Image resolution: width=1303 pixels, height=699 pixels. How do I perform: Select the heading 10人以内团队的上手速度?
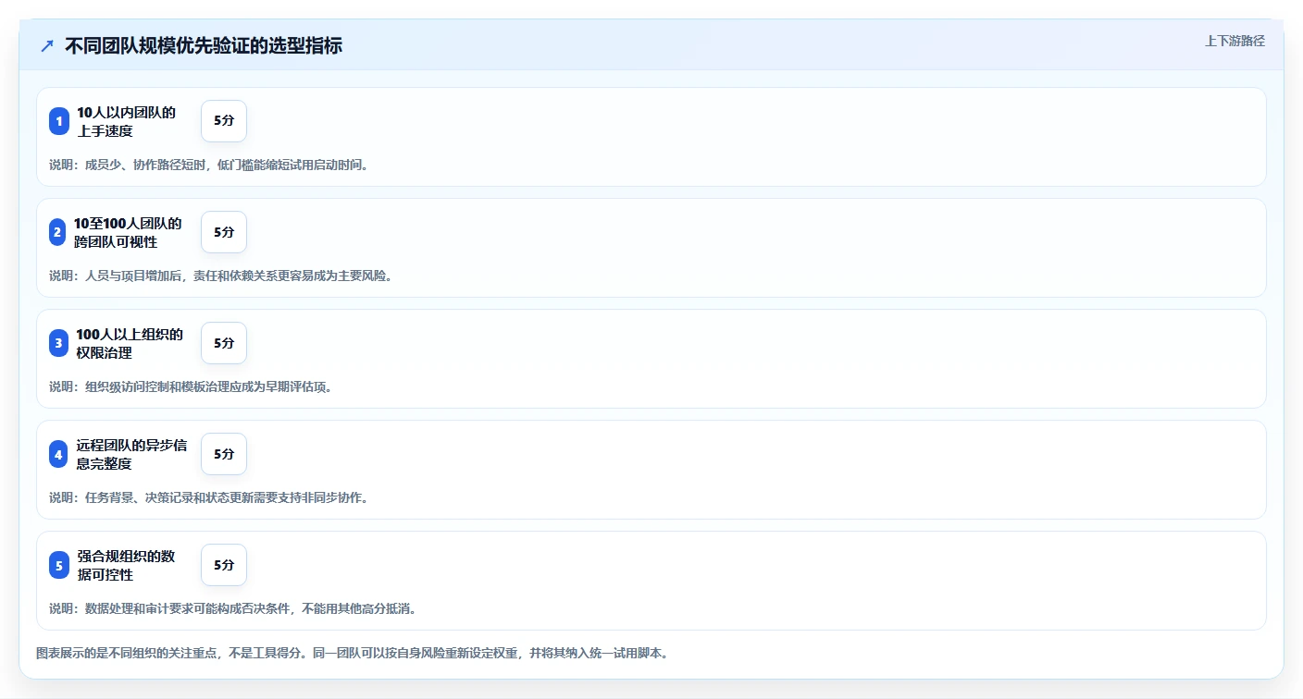pos(127,121)
